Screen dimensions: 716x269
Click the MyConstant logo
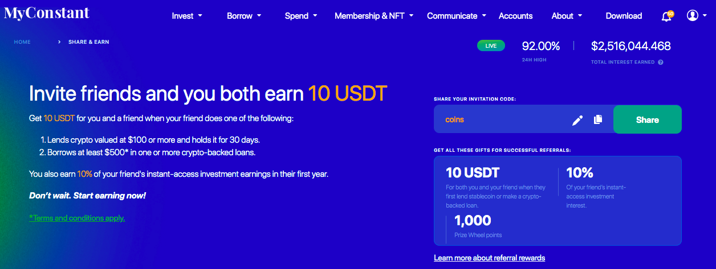click(x=46, y=13)
